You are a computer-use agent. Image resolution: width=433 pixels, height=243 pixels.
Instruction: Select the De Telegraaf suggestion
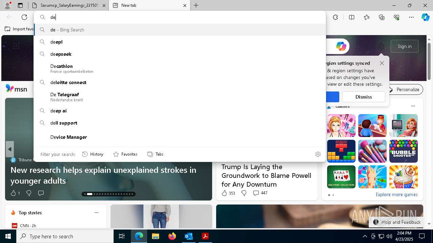click(180, 97)
